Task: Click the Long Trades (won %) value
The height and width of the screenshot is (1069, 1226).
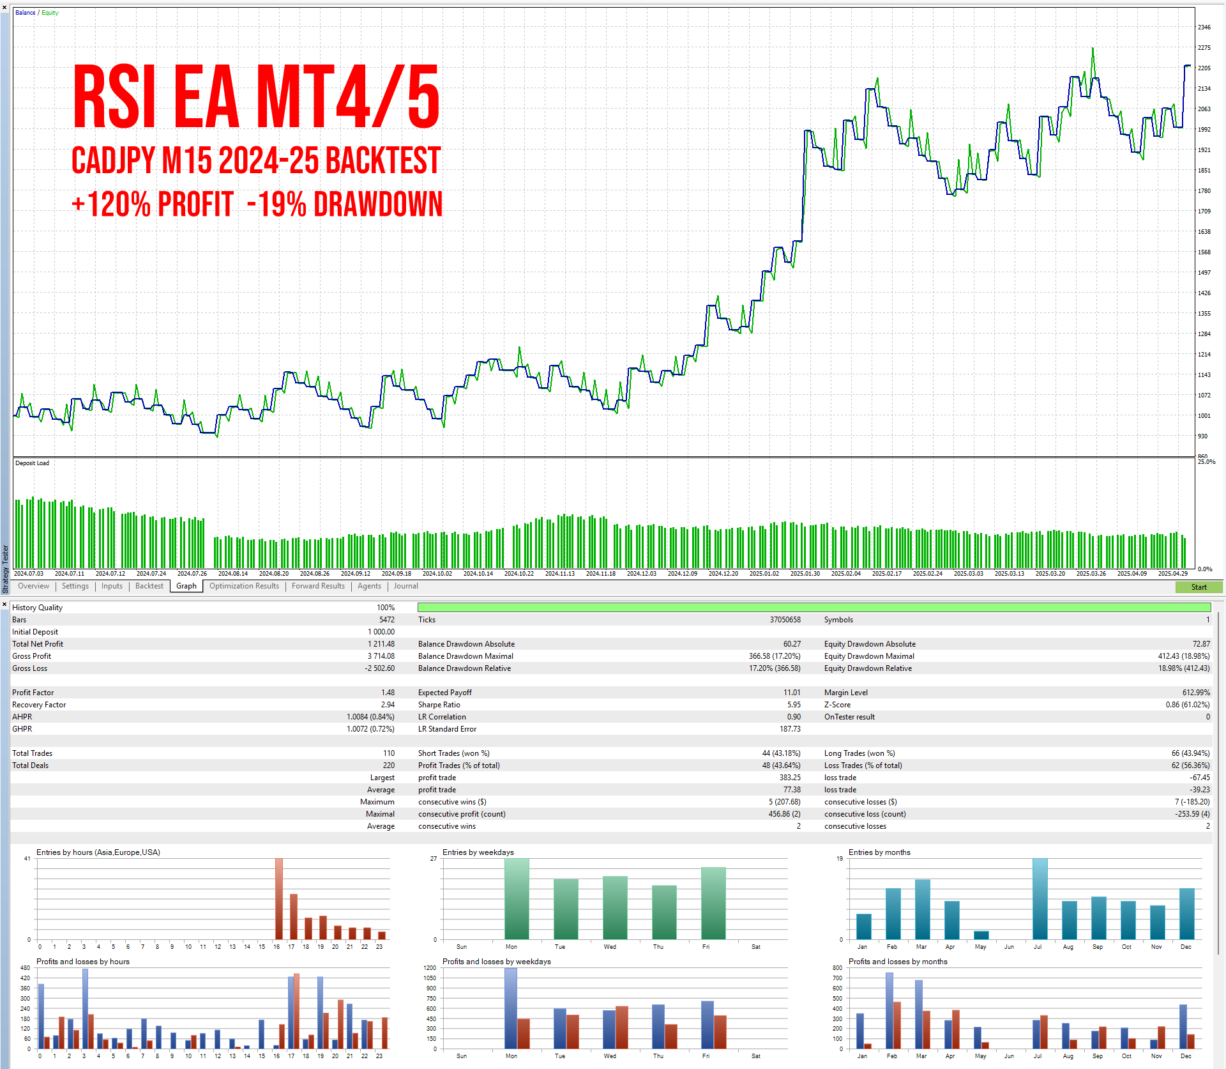Action: [1190, 753]
